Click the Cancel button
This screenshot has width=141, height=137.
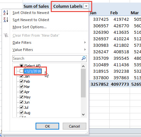point(74,126)
